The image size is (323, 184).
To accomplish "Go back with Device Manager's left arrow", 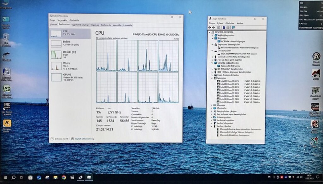I will coord(210,27).
